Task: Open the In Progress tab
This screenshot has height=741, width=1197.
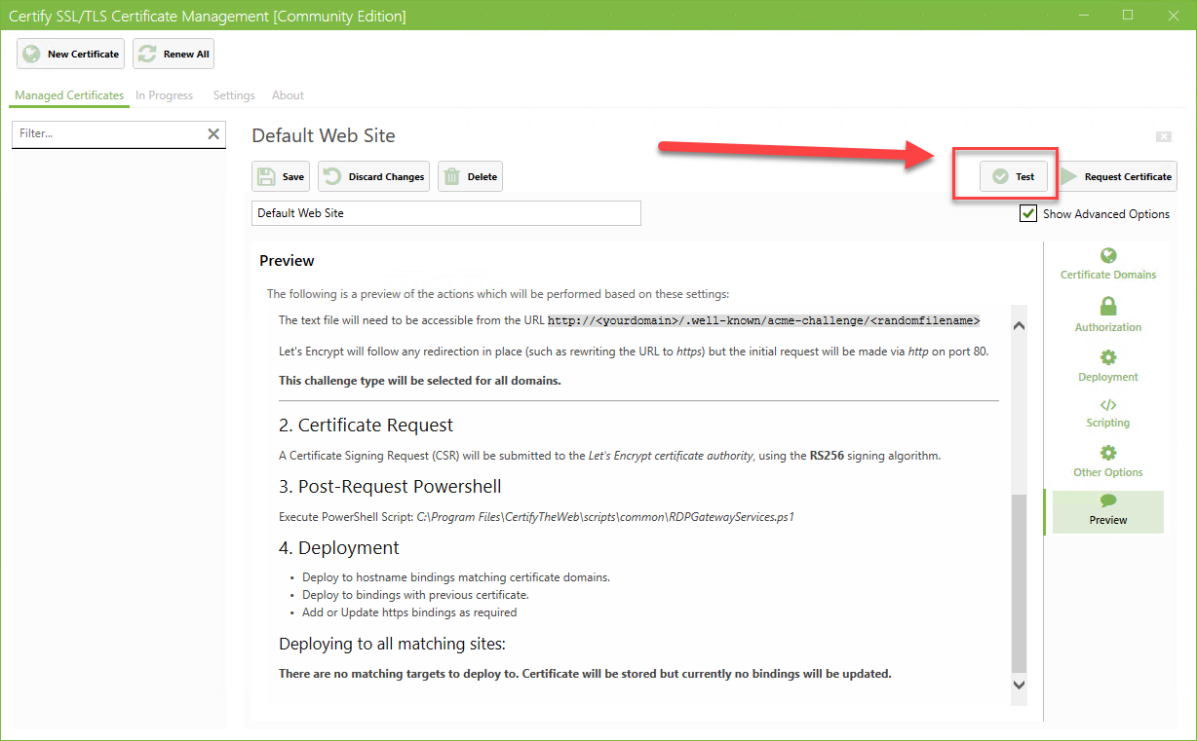Action: coord(164,95)
